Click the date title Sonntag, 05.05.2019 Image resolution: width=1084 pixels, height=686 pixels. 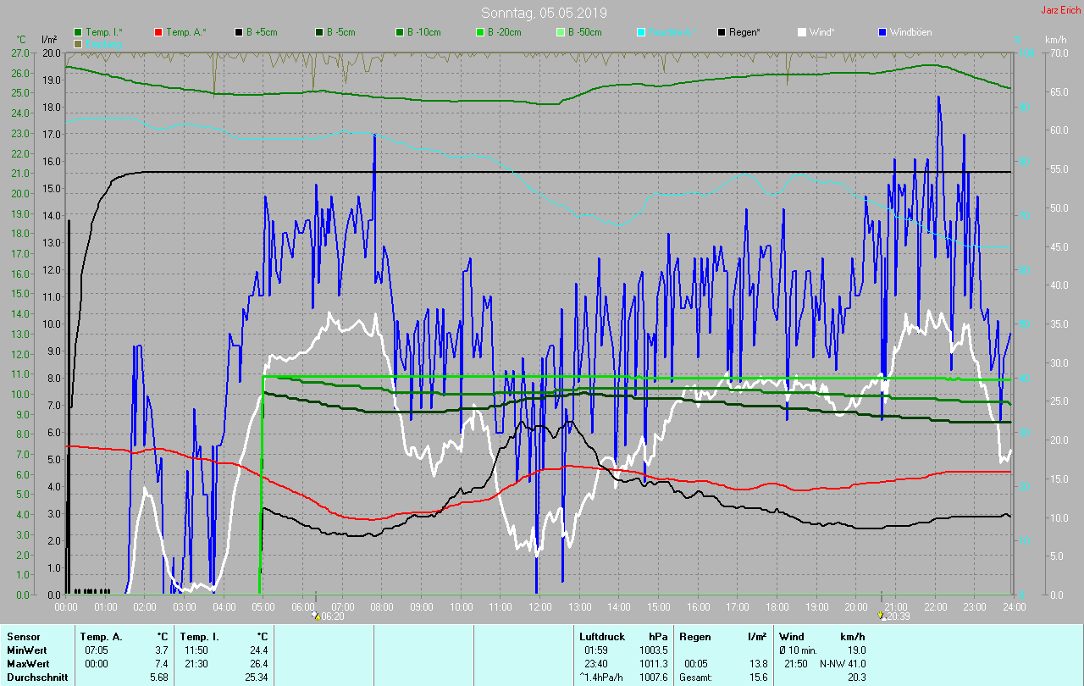[544, 13]
